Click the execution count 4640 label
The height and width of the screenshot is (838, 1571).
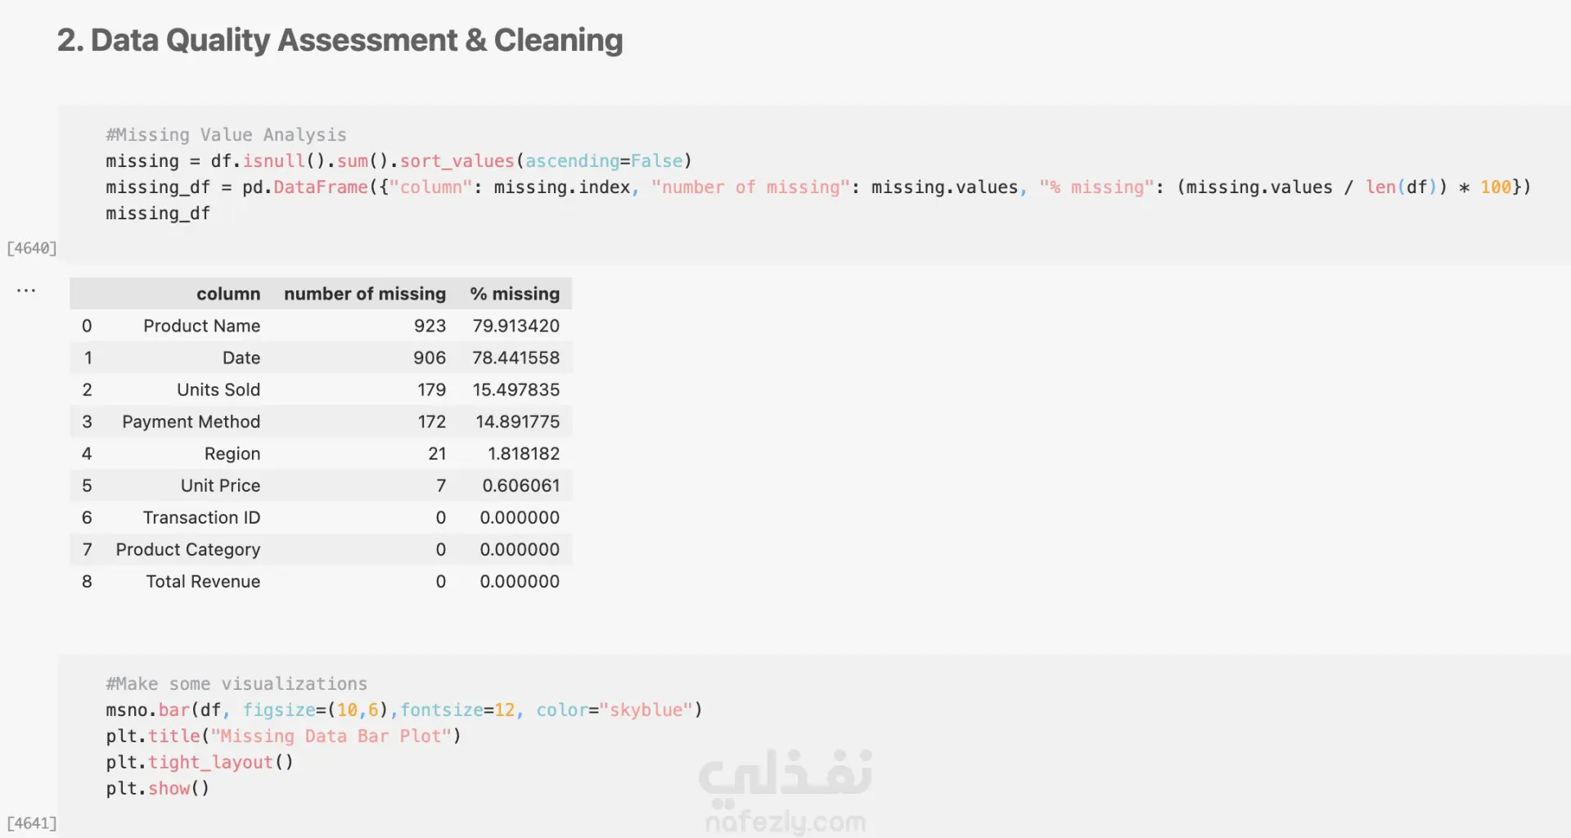31,248
